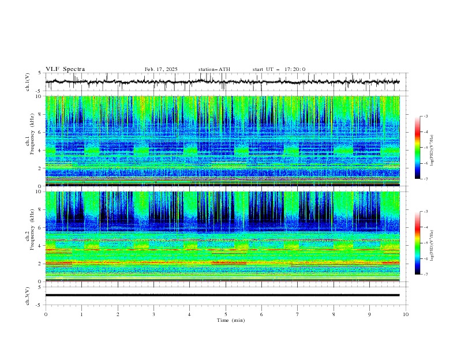Click the "ch.3(V)" axis label

28,296
